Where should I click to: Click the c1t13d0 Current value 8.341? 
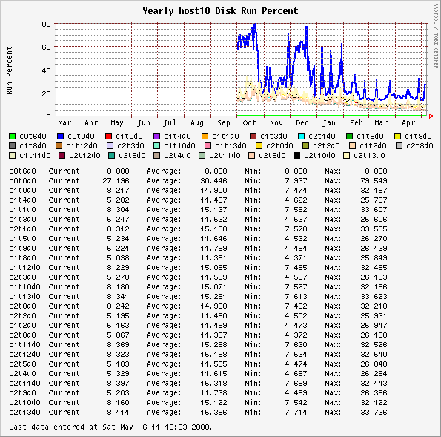118,297
